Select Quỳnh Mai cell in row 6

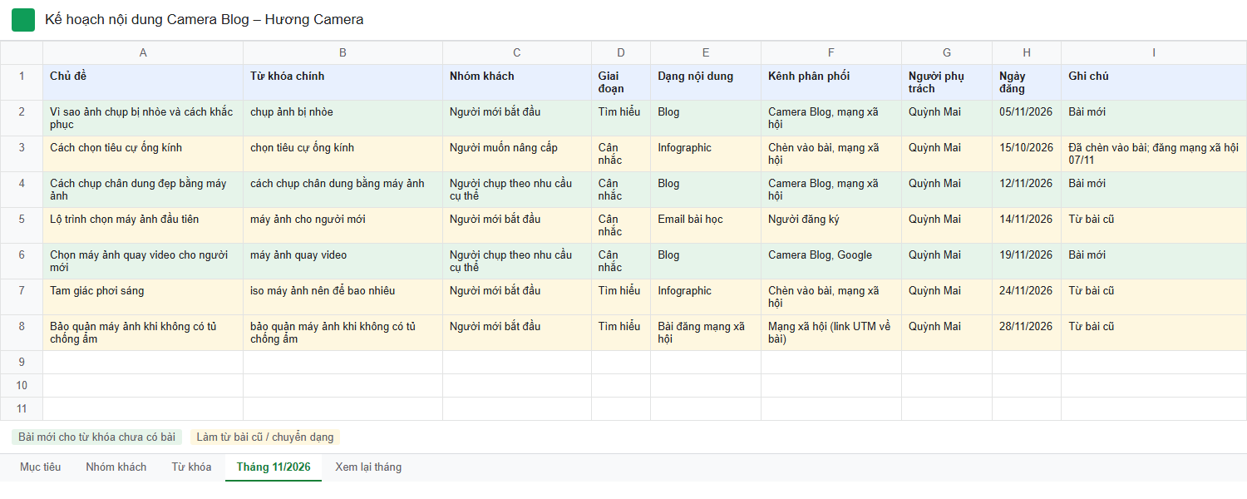pyautogui.click(x=947, y=261)
